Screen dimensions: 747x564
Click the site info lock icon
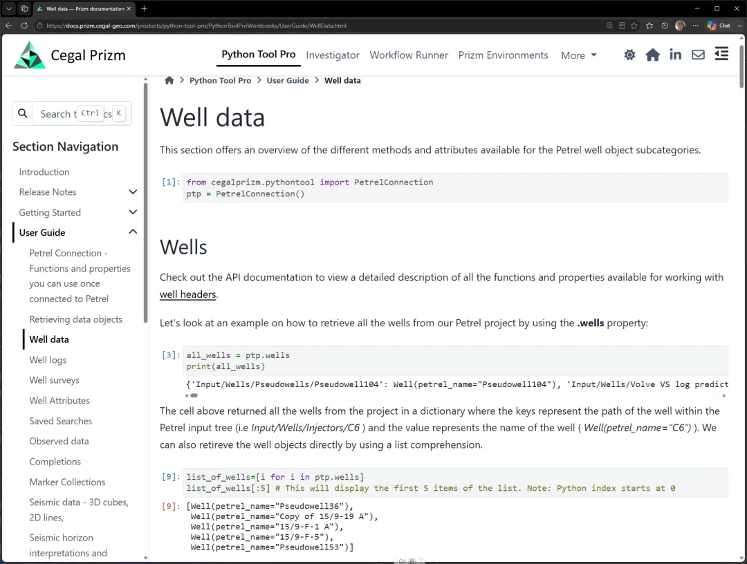click(x=39, y=26)
